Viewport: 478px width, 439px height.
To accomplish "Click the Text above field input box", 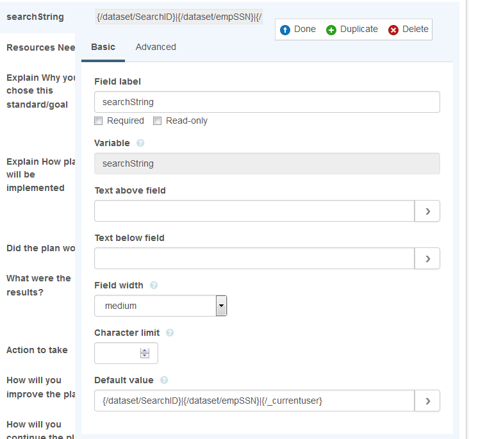I will [254, 211].
